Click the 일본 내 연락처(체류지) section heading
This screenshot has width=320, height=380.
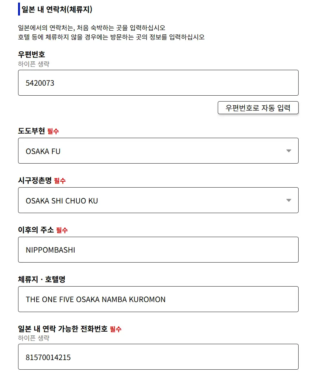pyautogui.click(x=57, y=10)
